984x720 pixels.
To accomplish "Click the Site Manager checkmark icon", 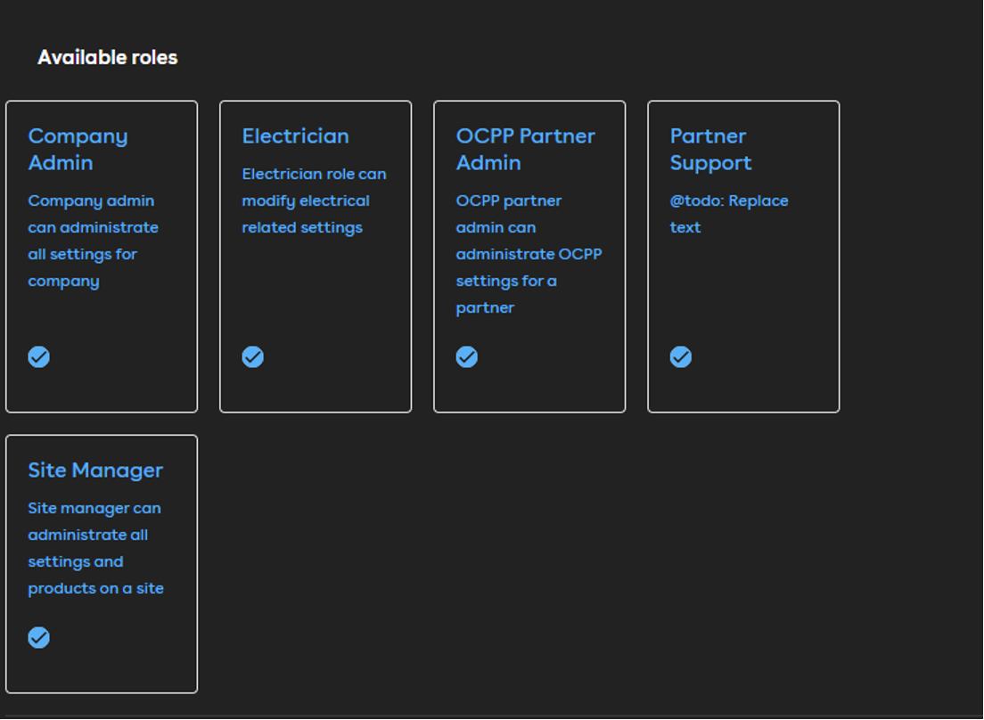I will tap(38, 637).
